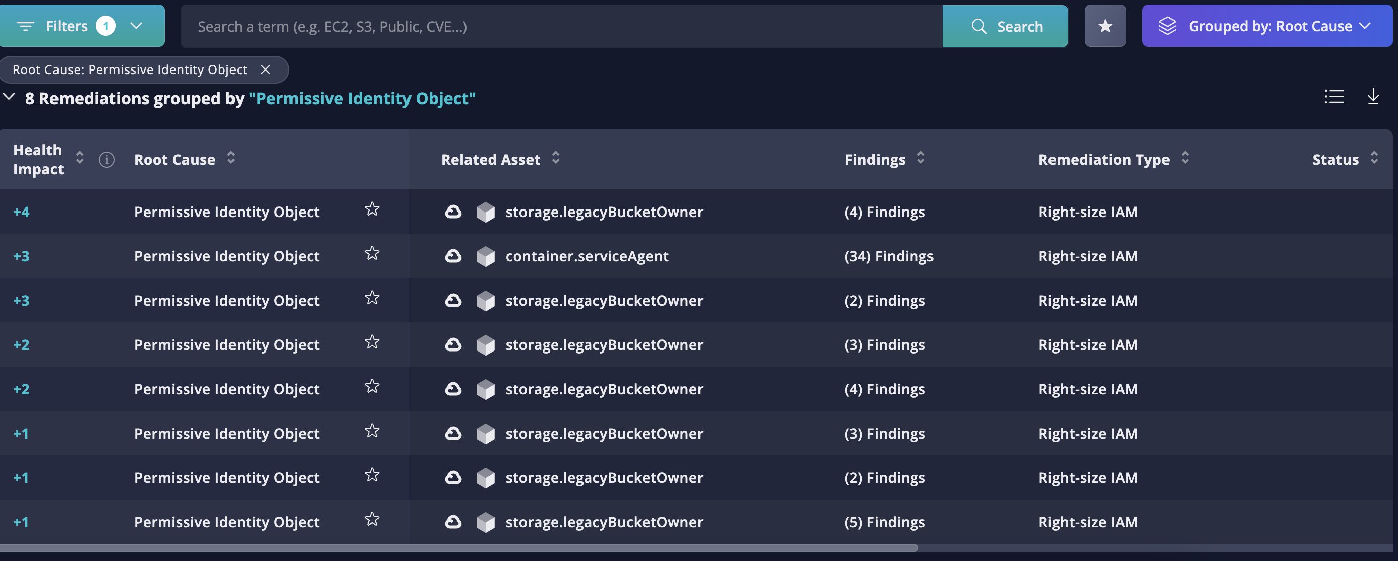Click the star icon on container.serviceAgent row
The width and height of the screenshot is (1398, 561).
(372, 254)
